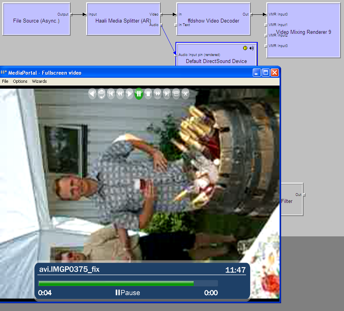Select the File Source (Async.) filter
Image resolution: width=344 pixels, height=311 pixels.
click(x=36, y=19)
